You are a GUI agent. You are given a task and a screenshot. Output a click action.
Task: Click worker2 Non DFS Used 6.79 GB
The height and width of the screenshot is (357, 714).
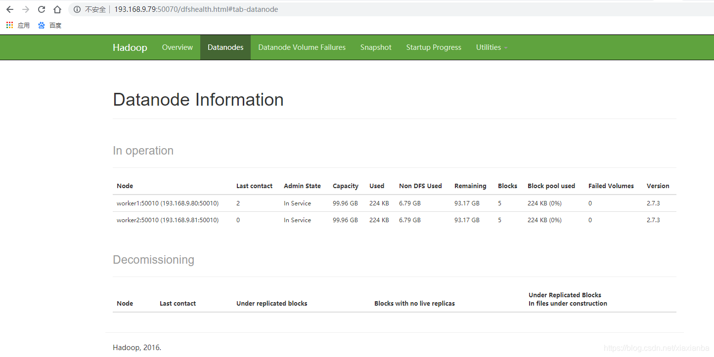410,220
